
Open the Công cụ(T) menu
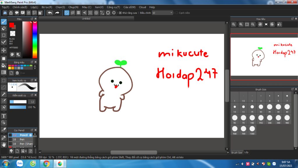(113, 7)
